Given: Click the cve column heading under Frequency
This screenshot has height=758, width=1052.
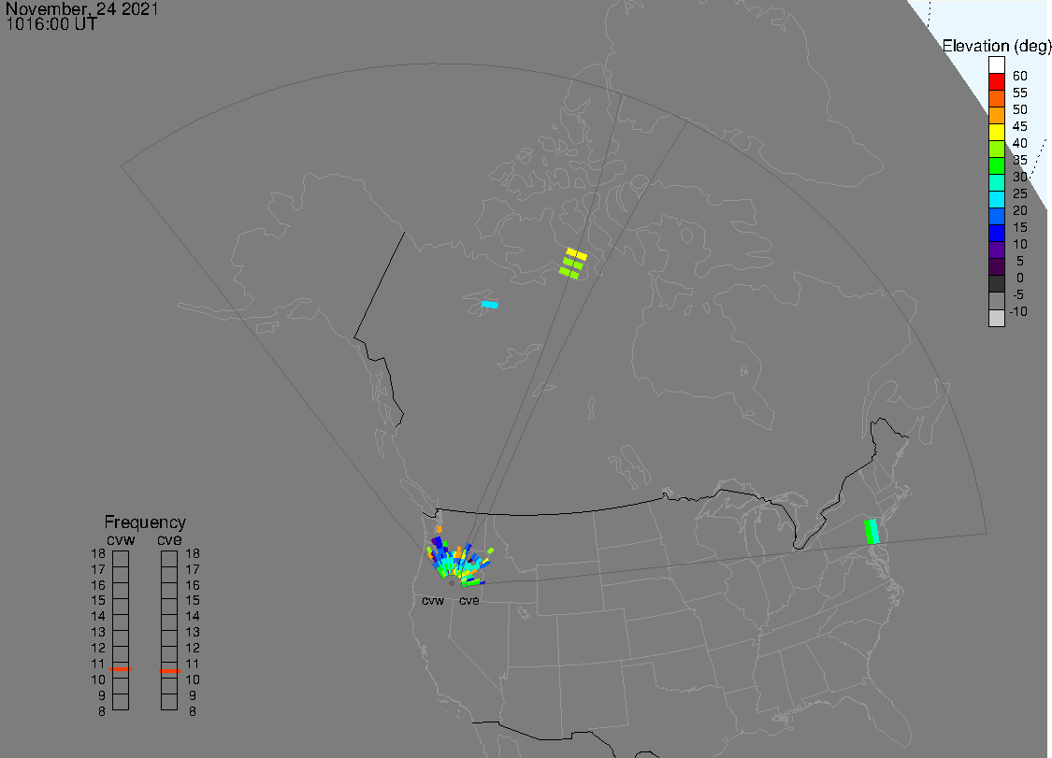Looking at the screenshot, I should (169, 540).
